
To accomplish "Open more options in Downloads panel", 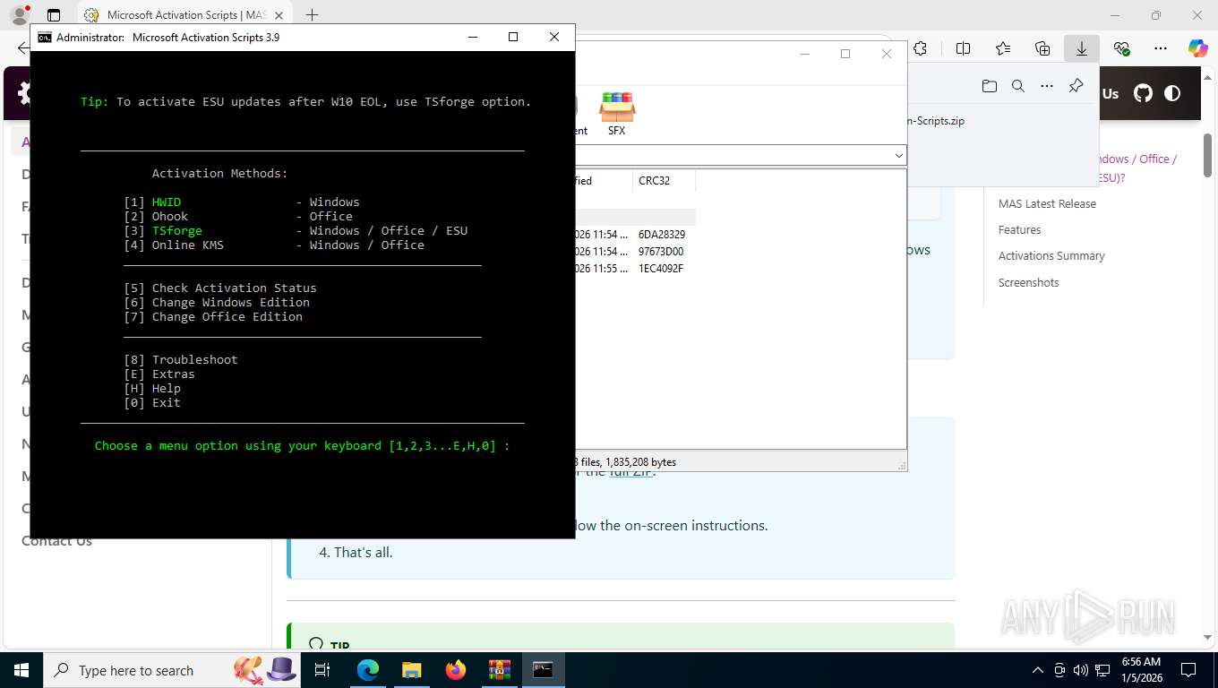I will [x=1047, y=86].
